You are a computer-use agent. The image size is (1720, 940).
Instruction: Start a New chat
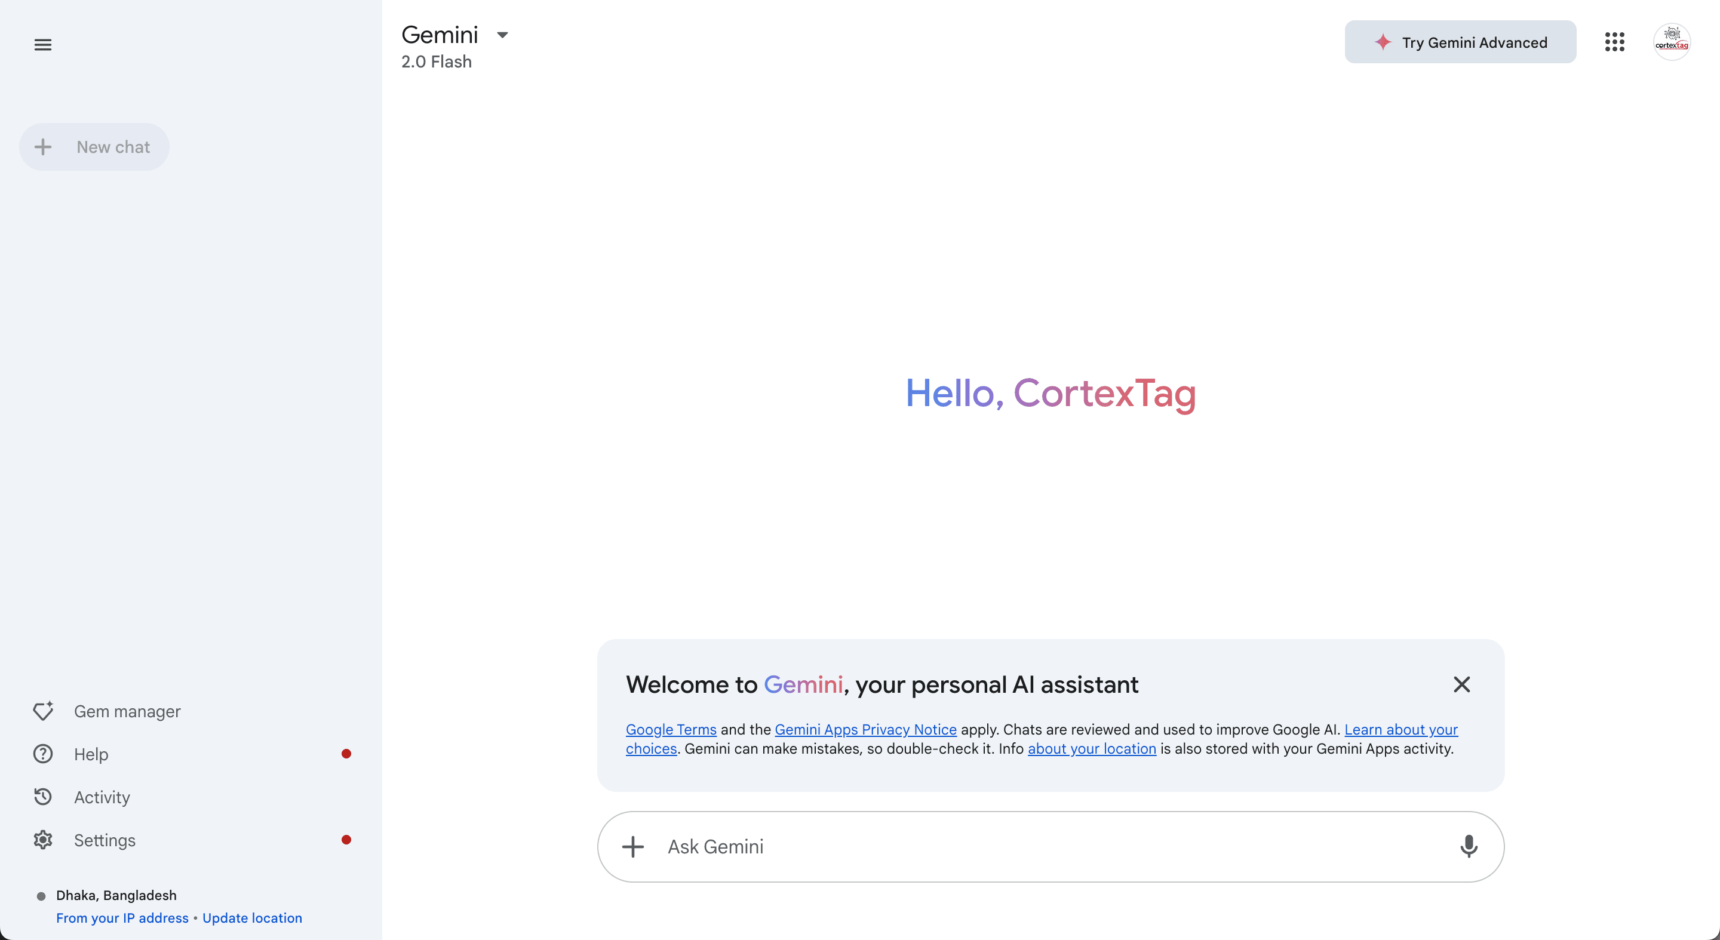click(x=94, y=147)
